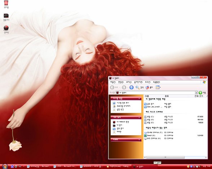This screenshot has height=169, width=212.
Task: Click the Windows flag logo in menu bar
Action: pyautogui.click(x=204, y=82)
